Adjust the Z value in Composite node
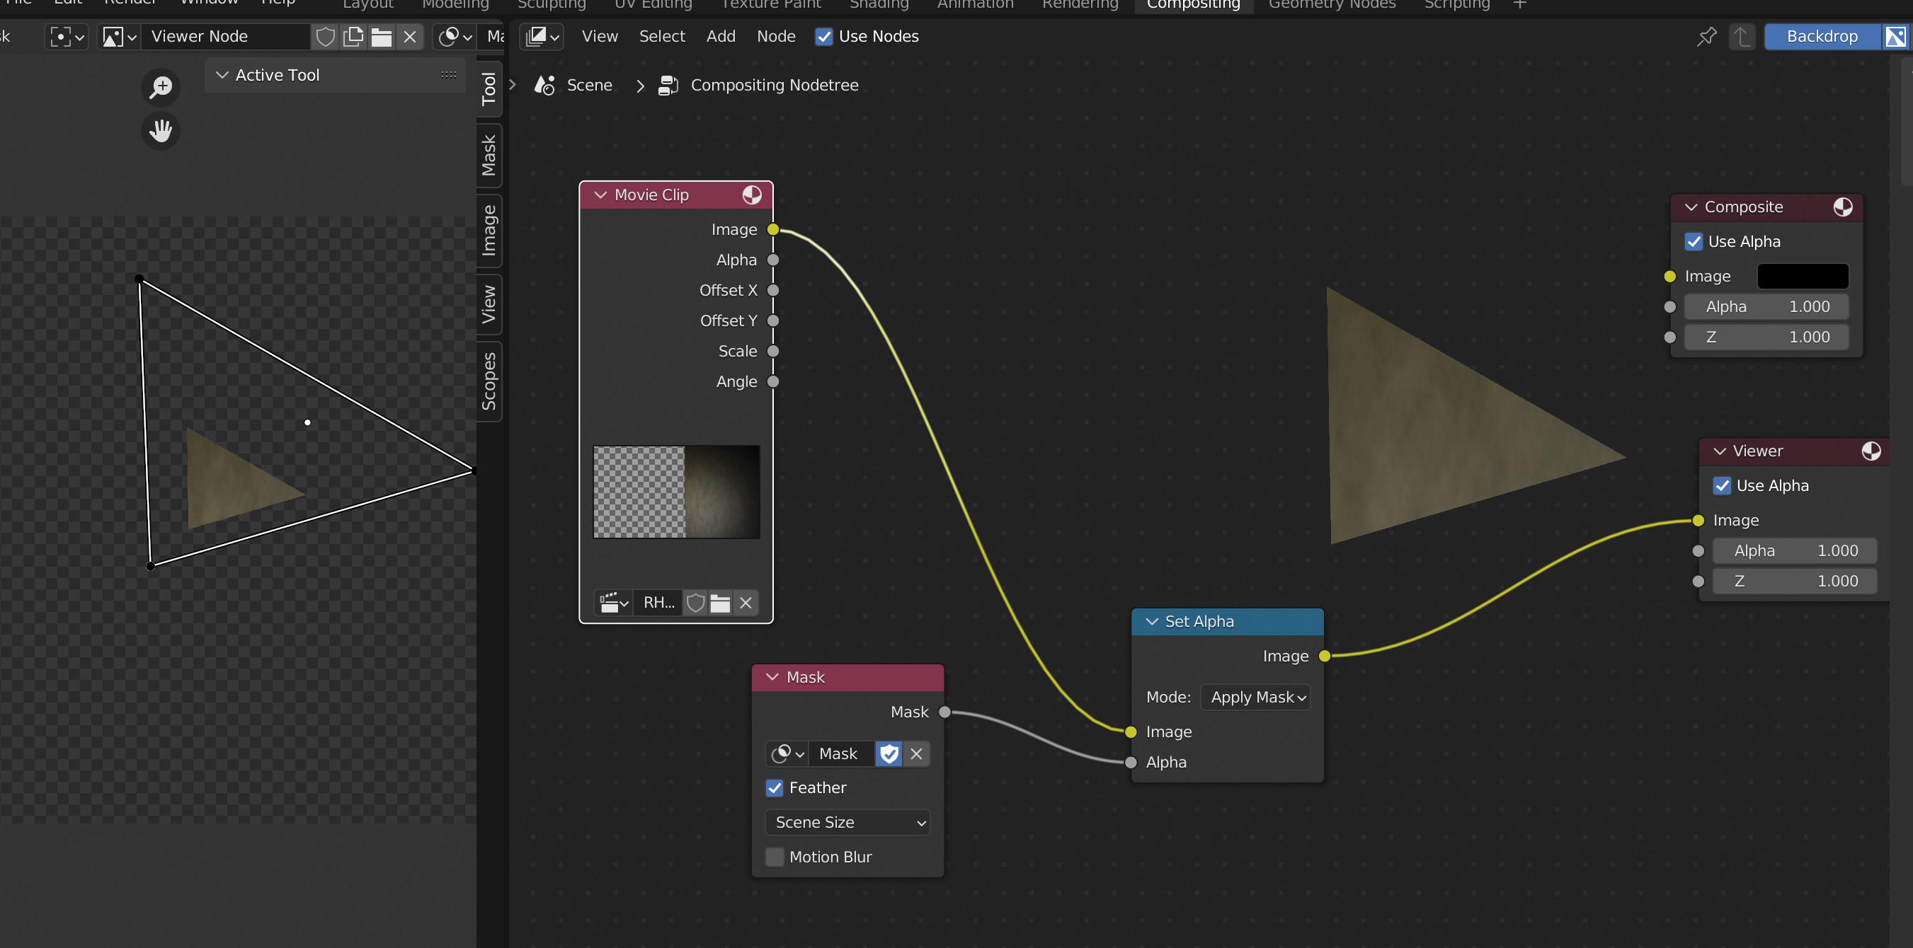This screenshot has height=948, width=1913. (x=1766, y=337)
